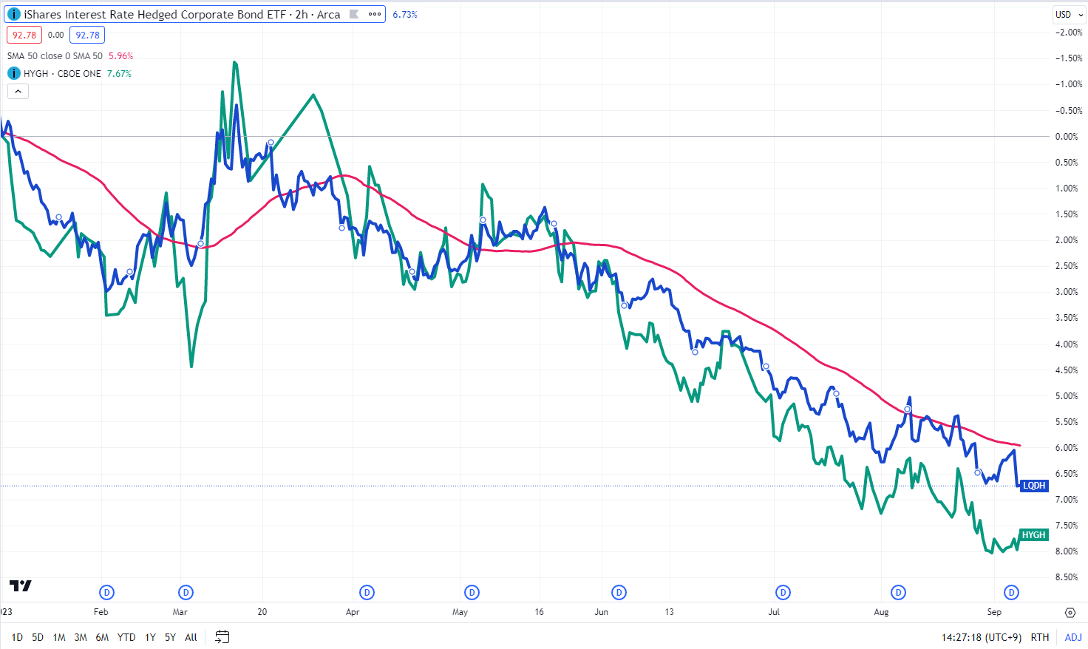
Task: Click the HYGH symbol info icon
Action: pos(14,73)
